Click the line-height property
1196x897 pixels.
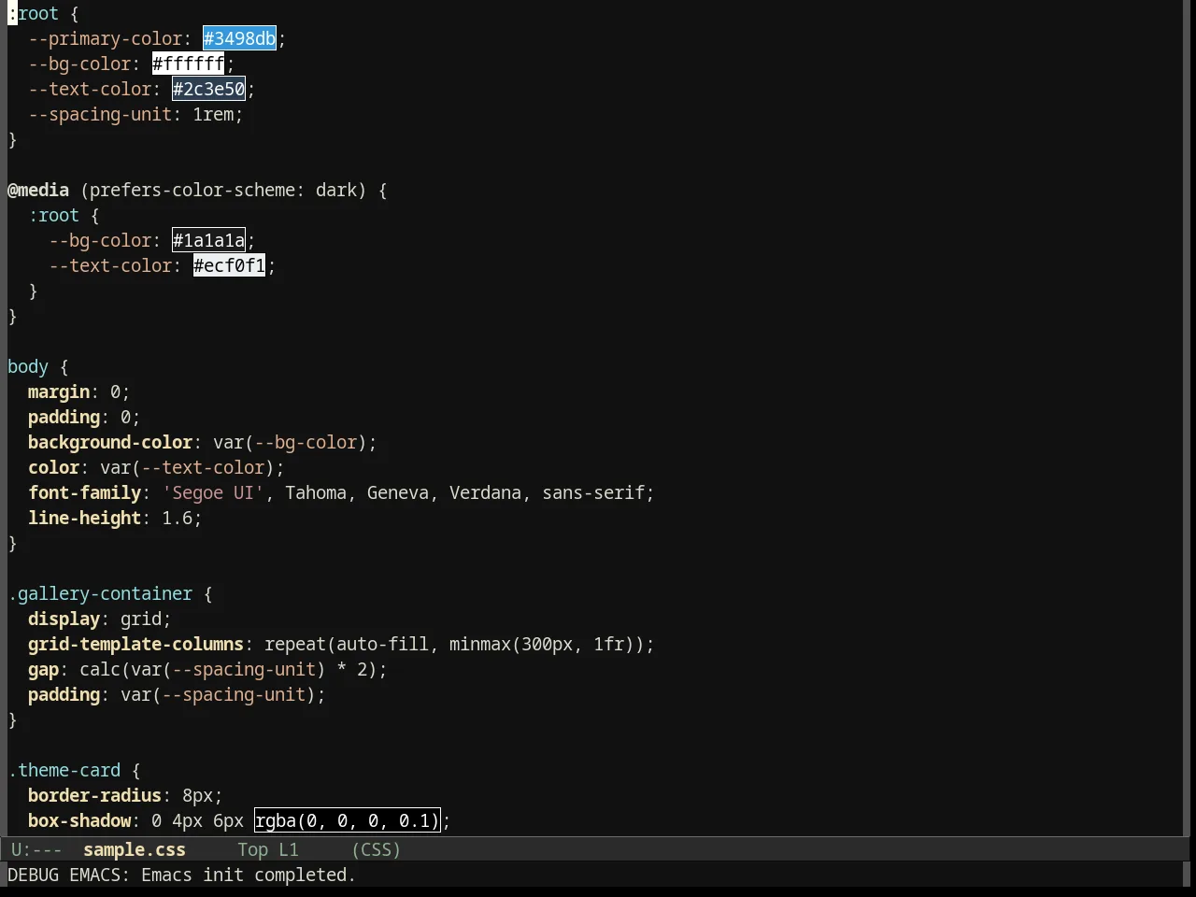(x=84, y=518)
